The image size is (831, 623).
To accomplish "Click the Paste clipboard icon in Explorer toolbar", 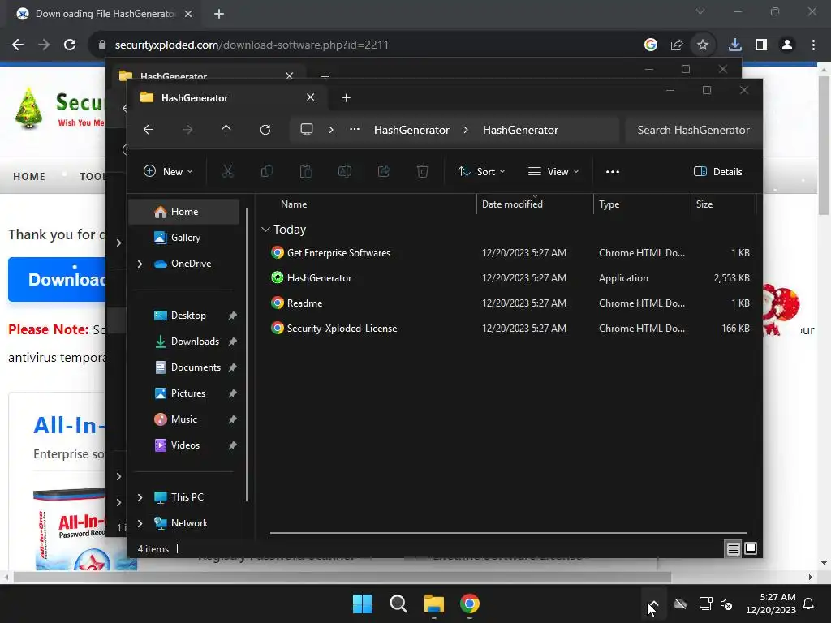I will 306,172.
